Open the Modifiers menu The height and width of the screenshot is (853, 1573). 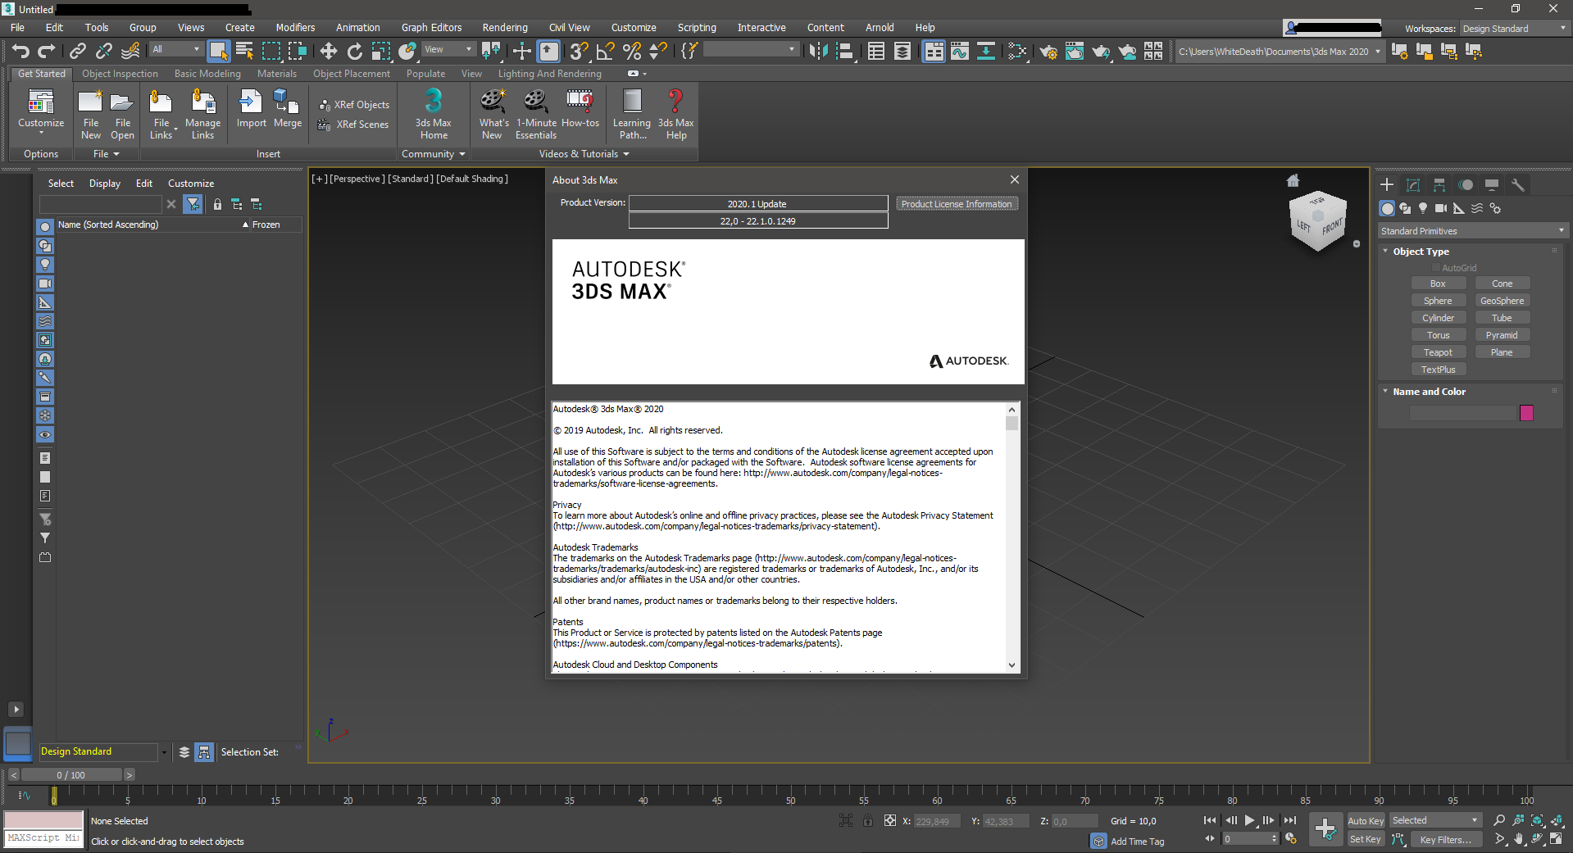(295, 28)
